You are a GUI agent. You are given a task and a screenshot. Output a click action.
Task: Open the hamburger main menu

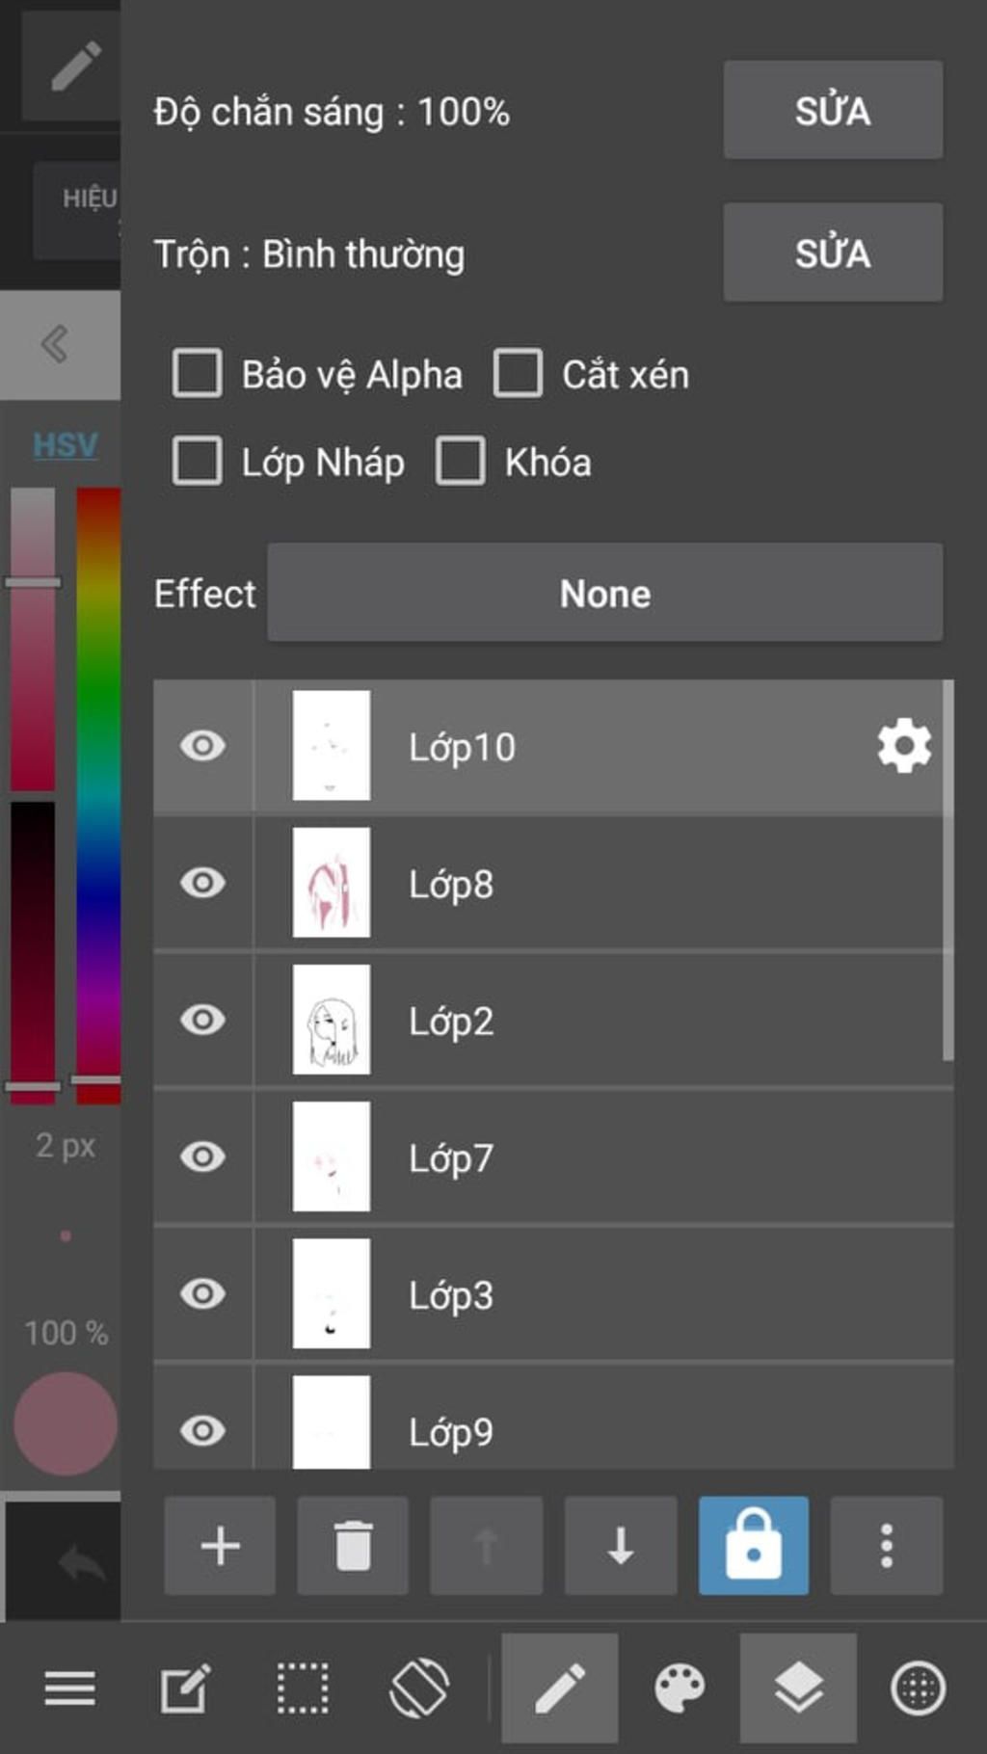69,1688
